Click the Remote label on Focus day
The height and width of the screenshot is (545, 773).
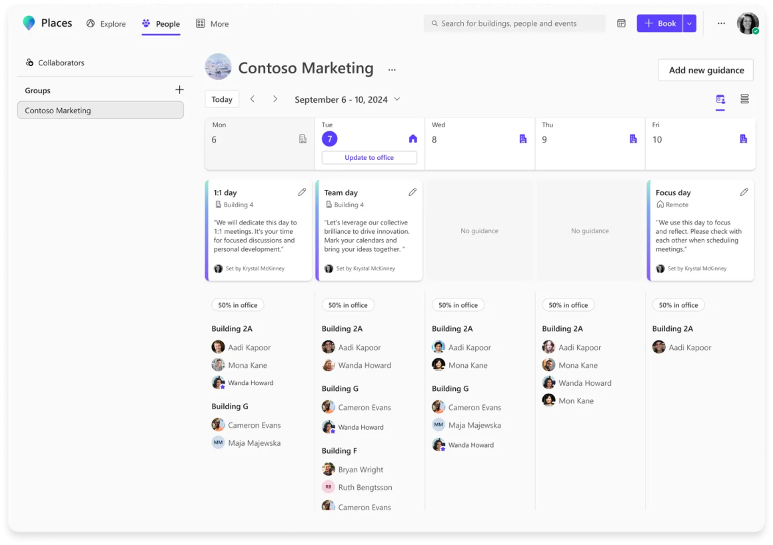point(672,205)
